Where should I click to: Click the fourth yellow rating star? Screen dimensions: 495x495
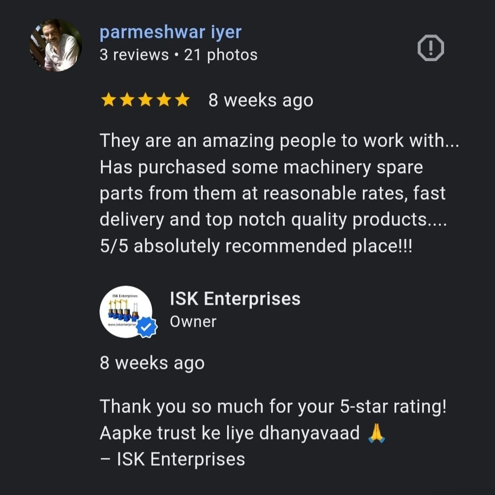tap(164, 100)
